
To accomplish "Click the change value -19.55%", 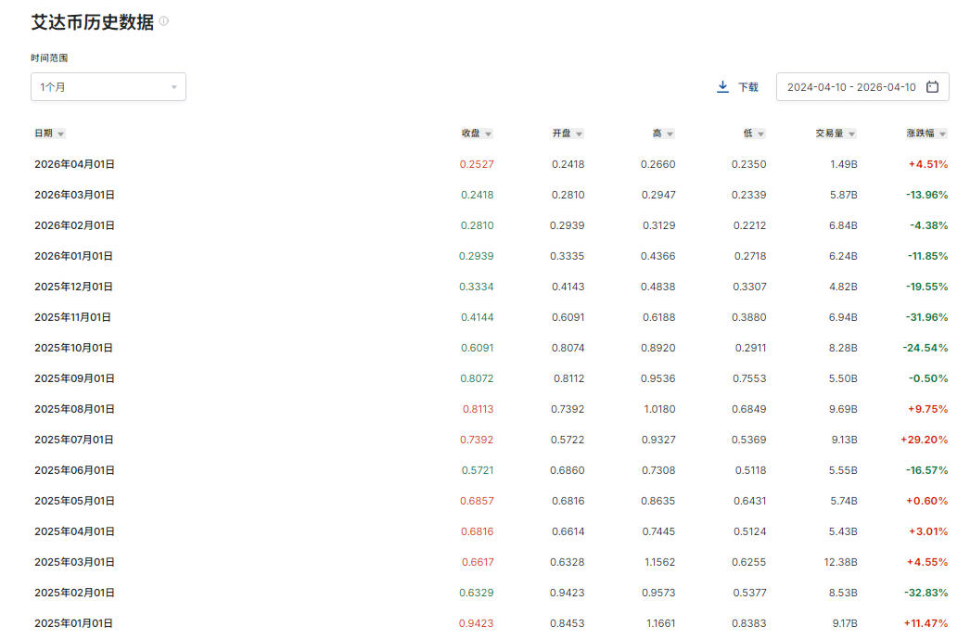I will point(926,287).
